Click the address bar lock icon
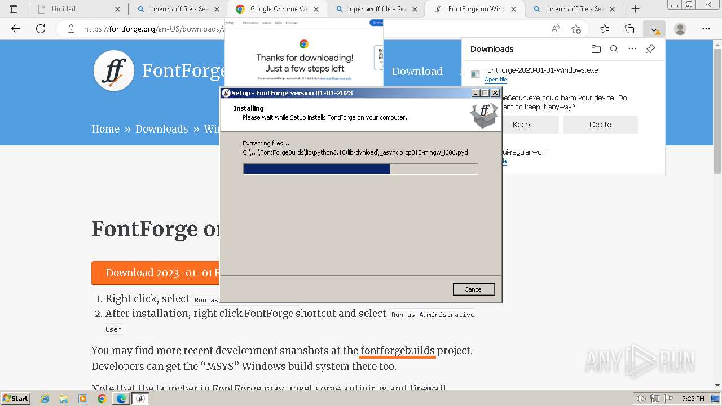The height and width of the screenshot is (406, 722). (x=71, y=29)
